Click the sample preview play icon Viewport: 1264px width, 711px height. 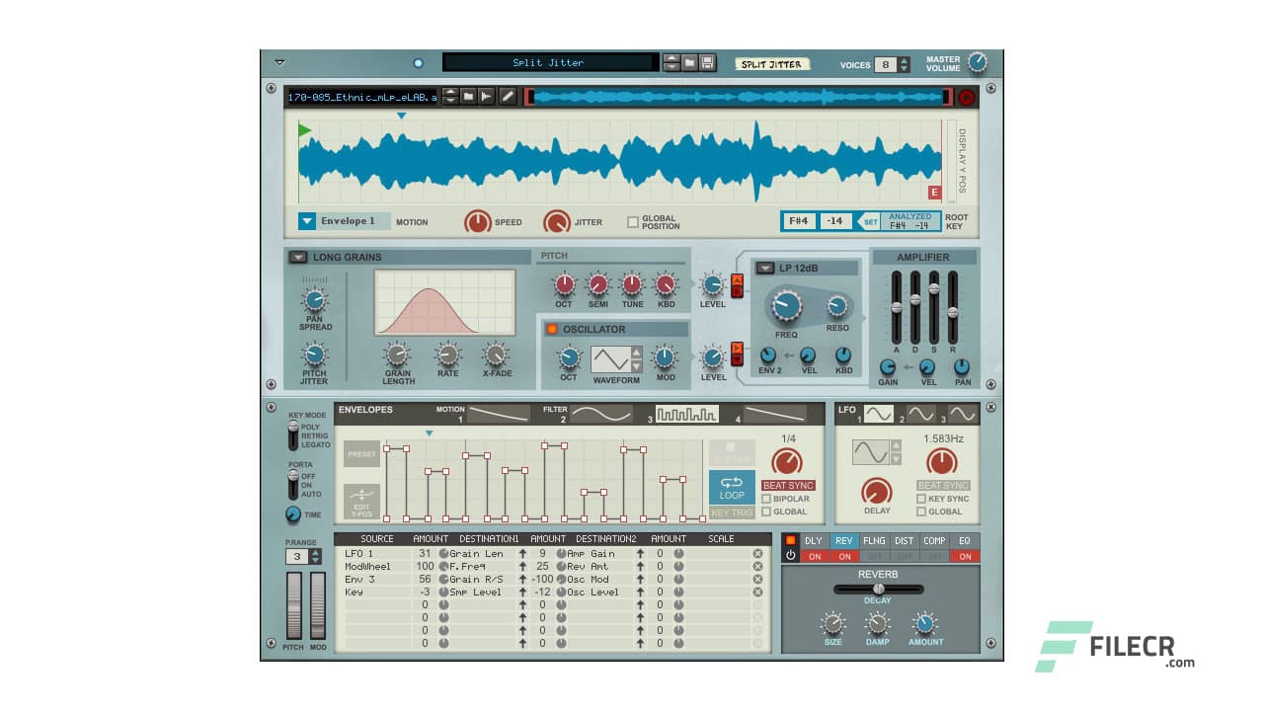(486, 96)
